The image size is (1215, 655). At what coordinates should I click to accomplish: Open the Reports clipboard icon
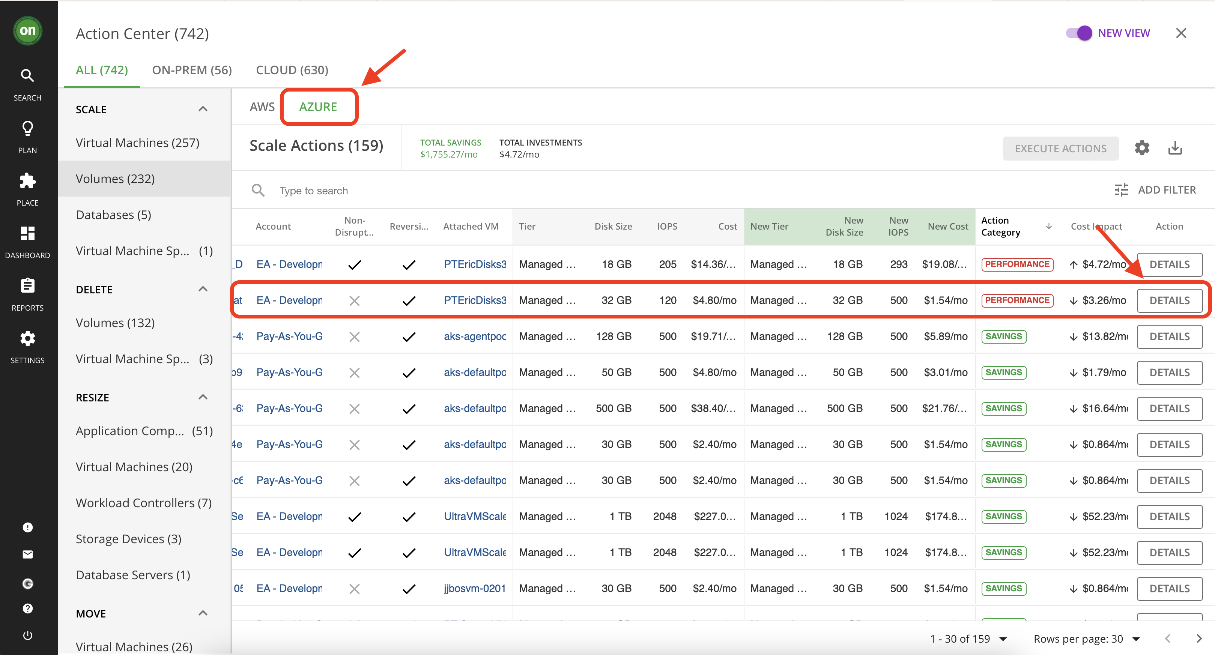point(27,286)
